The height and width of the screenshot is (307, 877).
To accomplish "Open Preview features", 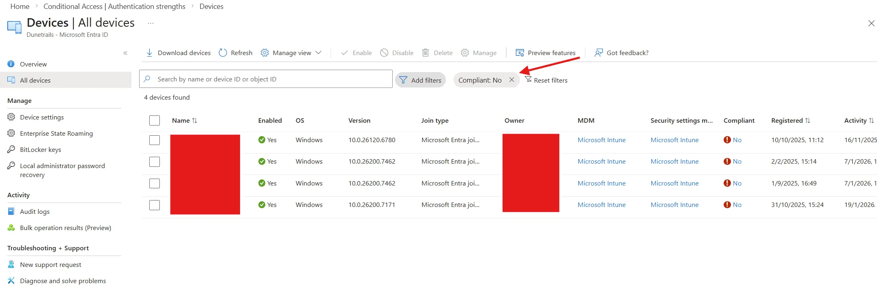I will coord(545,53).
